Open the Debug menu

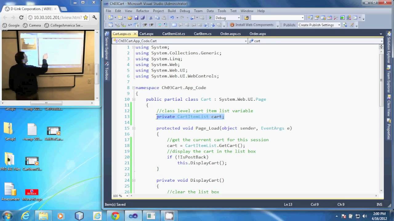click(185, 11)
